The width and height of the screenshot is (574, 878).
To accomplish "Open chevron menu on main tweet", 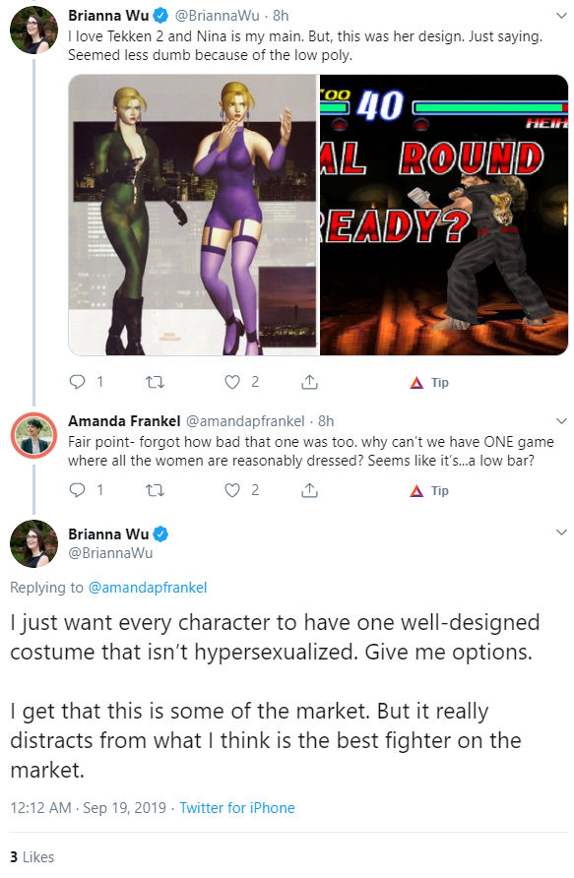I will (x=561, y=533).
